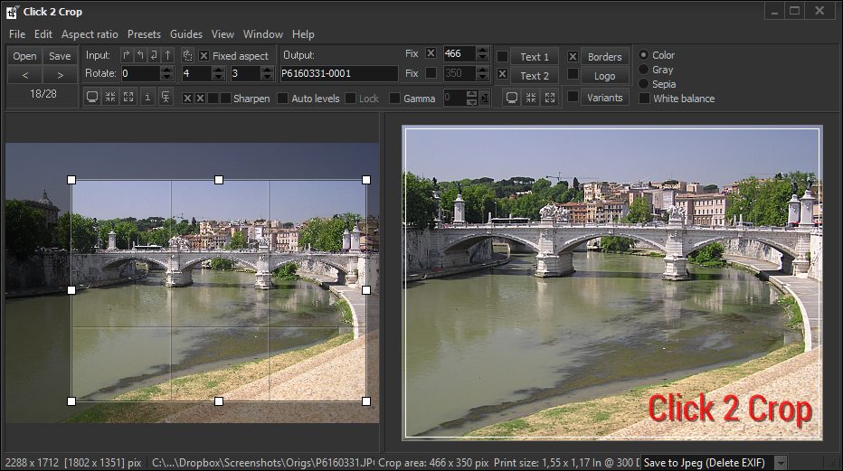
Task: Swap aspect values with the dashed-rectangle icon
Action: tap(187, 55)
